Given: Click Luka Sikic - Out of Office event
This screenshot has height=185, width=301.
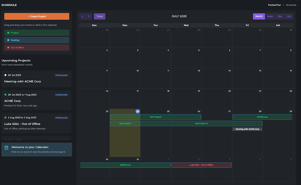Looking at the screenshot, I should (x=201, y=165).
